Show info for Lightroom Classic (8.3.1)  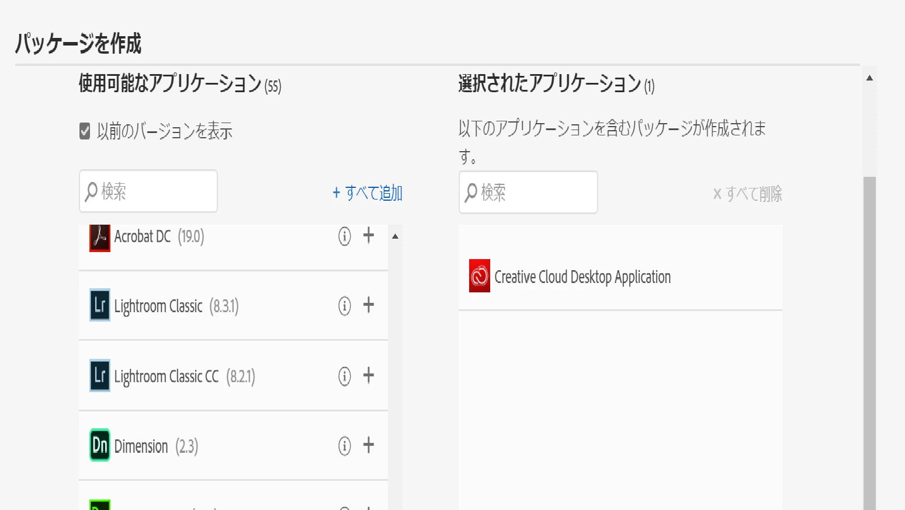[x=345, y=306]
